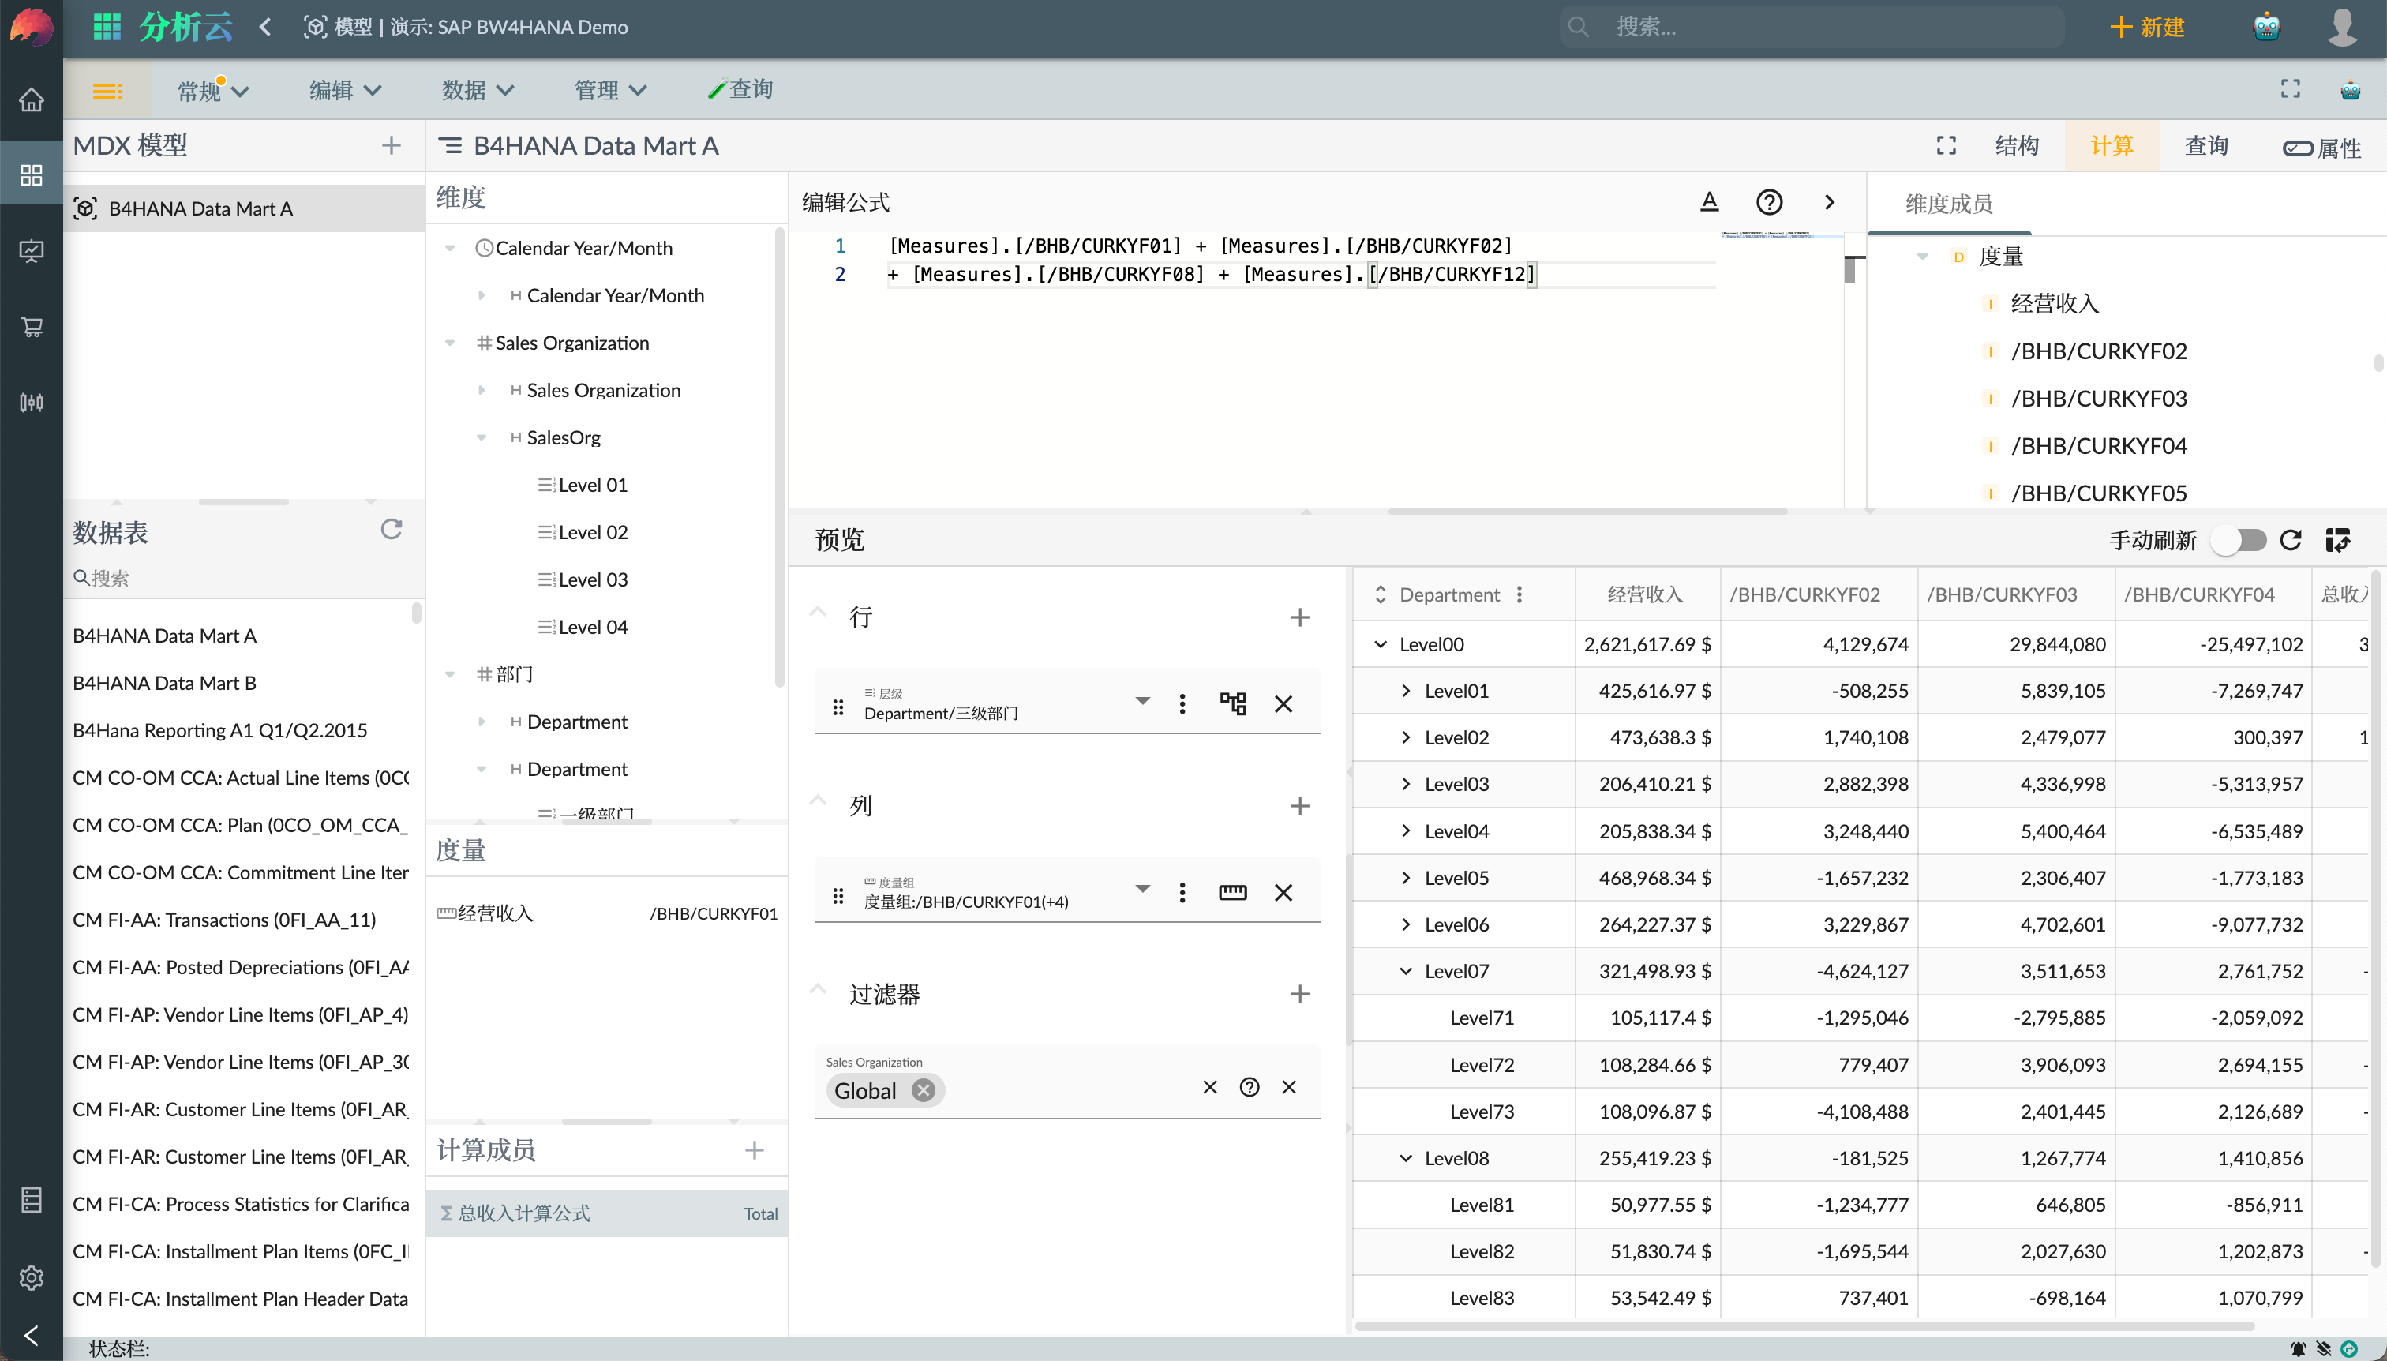Click the swap rows/columns icon in preview toolbar
Screen dimensions: 2387x1361
(x=2340, y=540)
